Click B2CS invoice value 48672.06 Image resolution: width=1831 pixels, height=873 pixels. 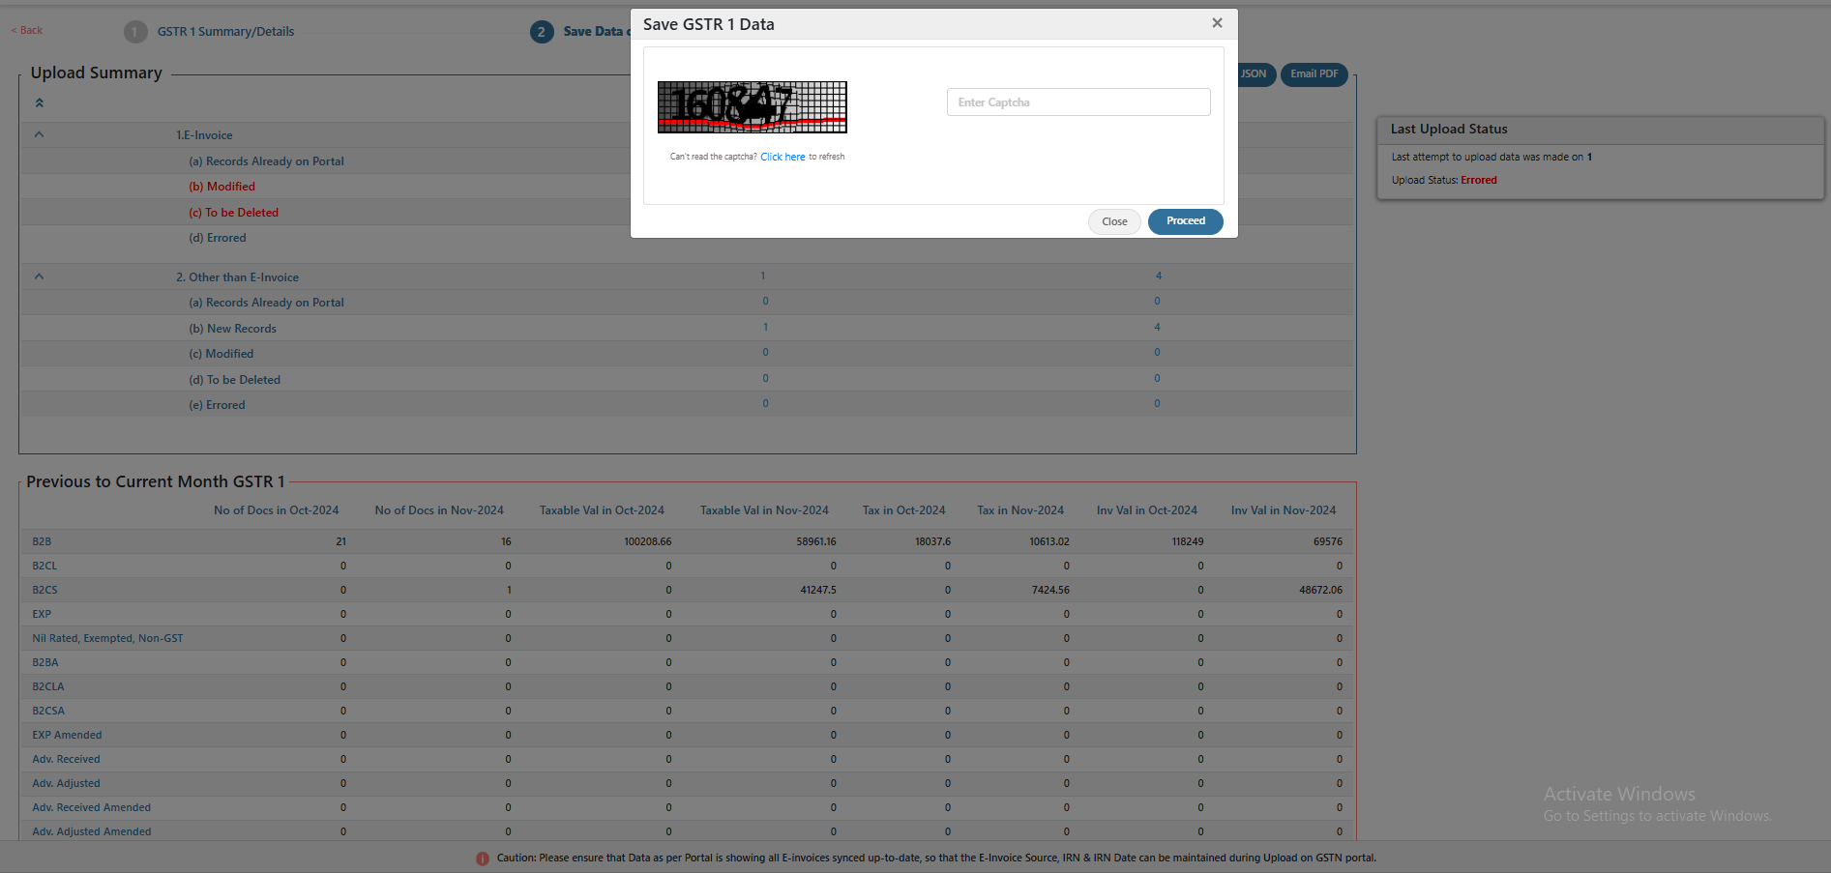[1320, 590]
